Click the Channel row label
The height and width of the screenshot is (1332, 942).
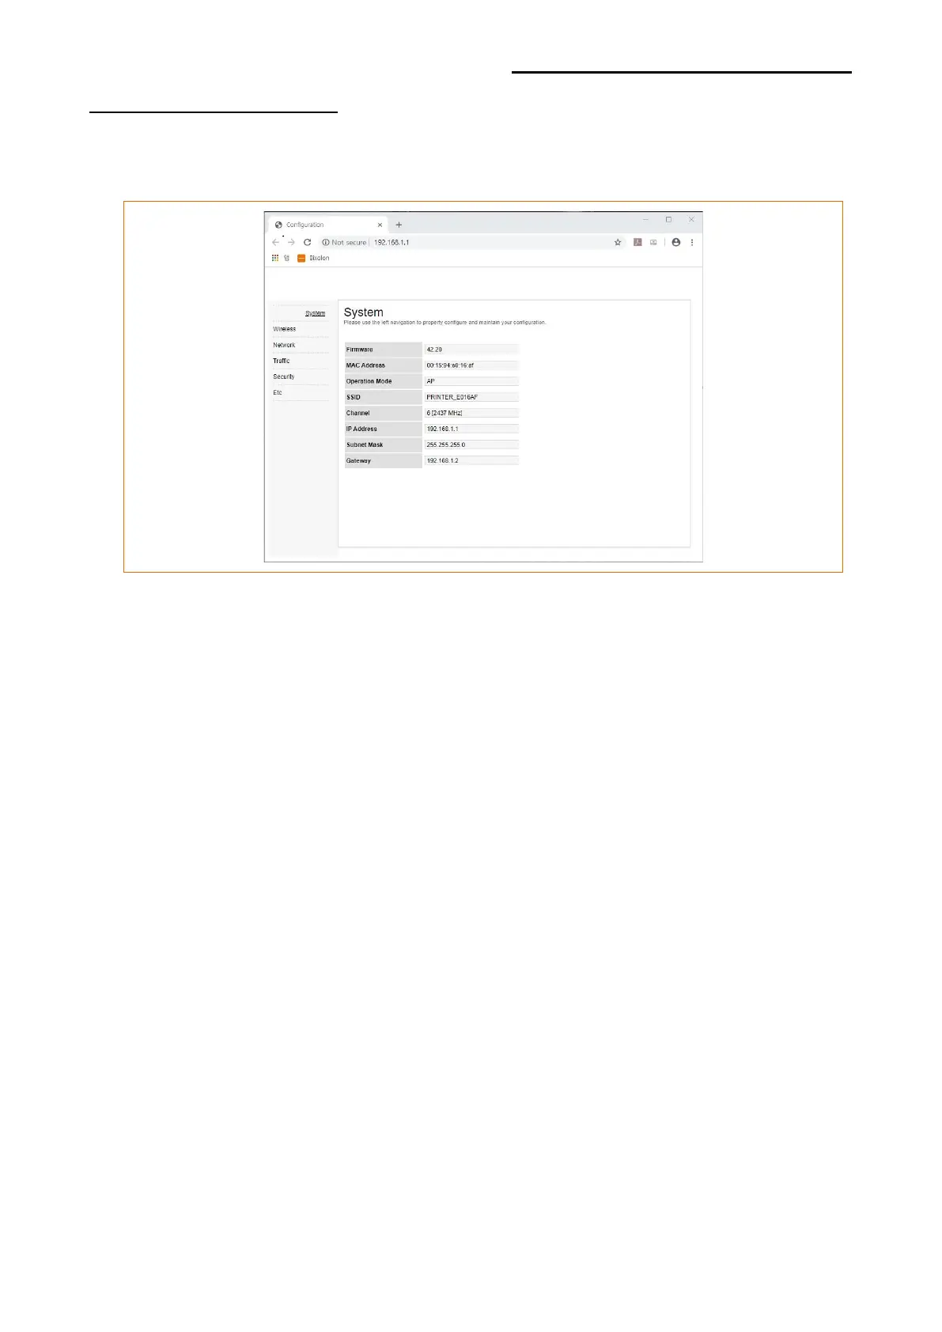(x=384, y=412)
